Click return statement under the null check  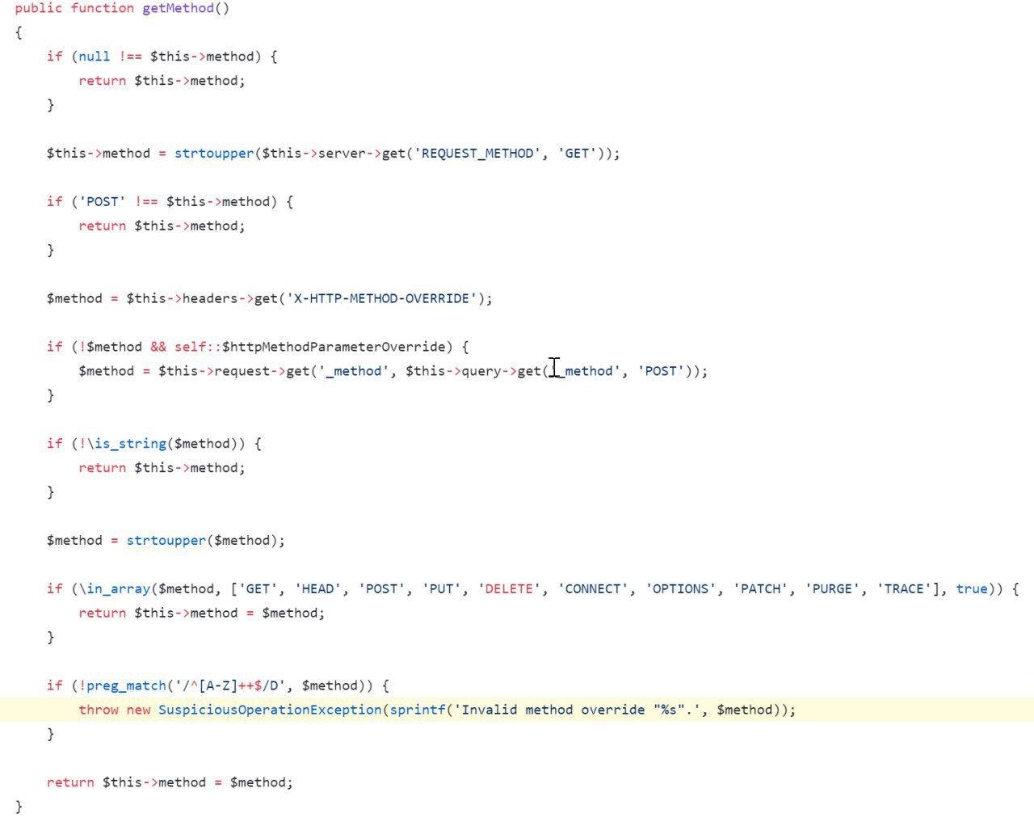(162, 81)
